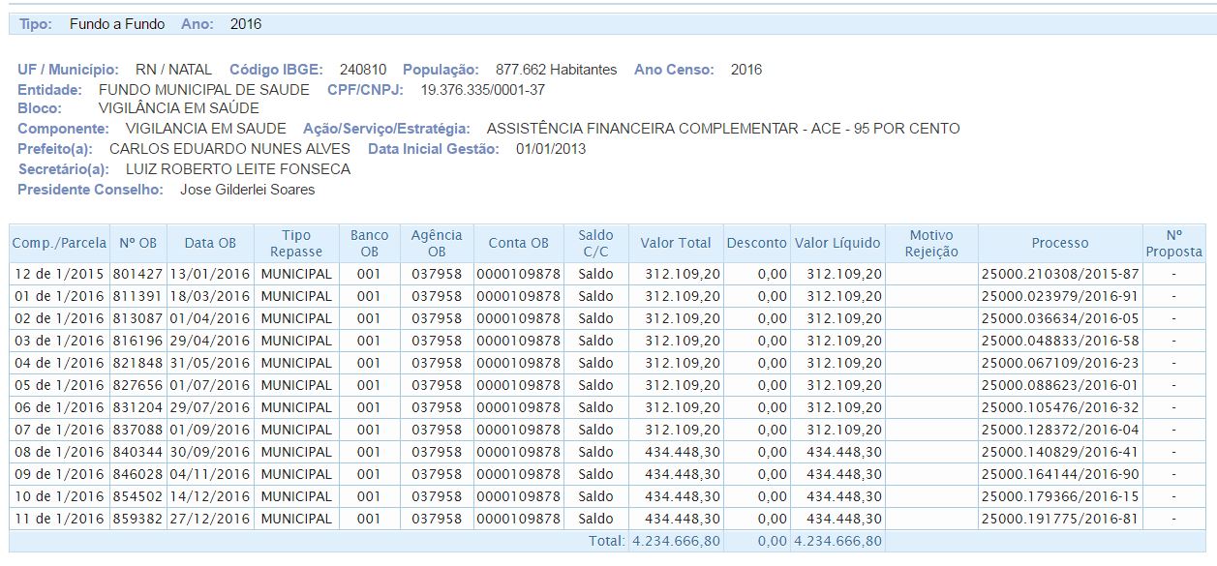Select date 29/04/2016
1217x566 pixels.
click(210, 341)
